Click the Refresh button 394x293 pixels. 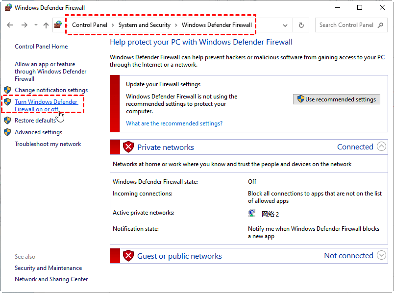[x=301, y=25]
